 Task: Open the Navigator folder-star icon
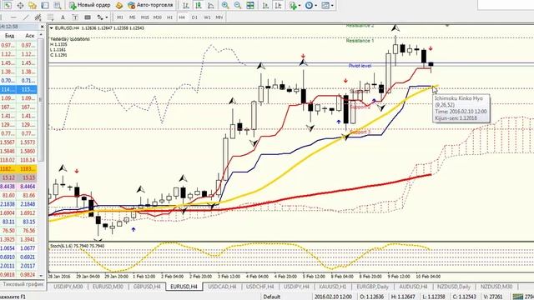tap(33, 6)
